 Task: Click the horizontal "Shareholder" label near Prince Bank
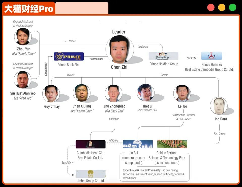(x=96, y=59)
